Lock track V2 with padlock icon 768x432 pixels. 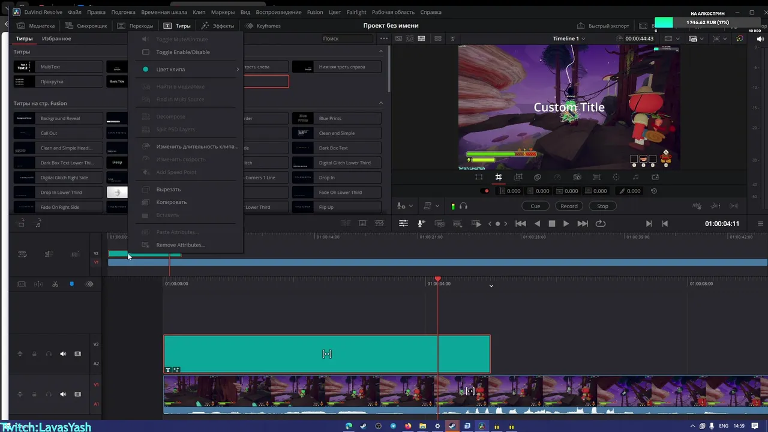(x=34, y=354)
